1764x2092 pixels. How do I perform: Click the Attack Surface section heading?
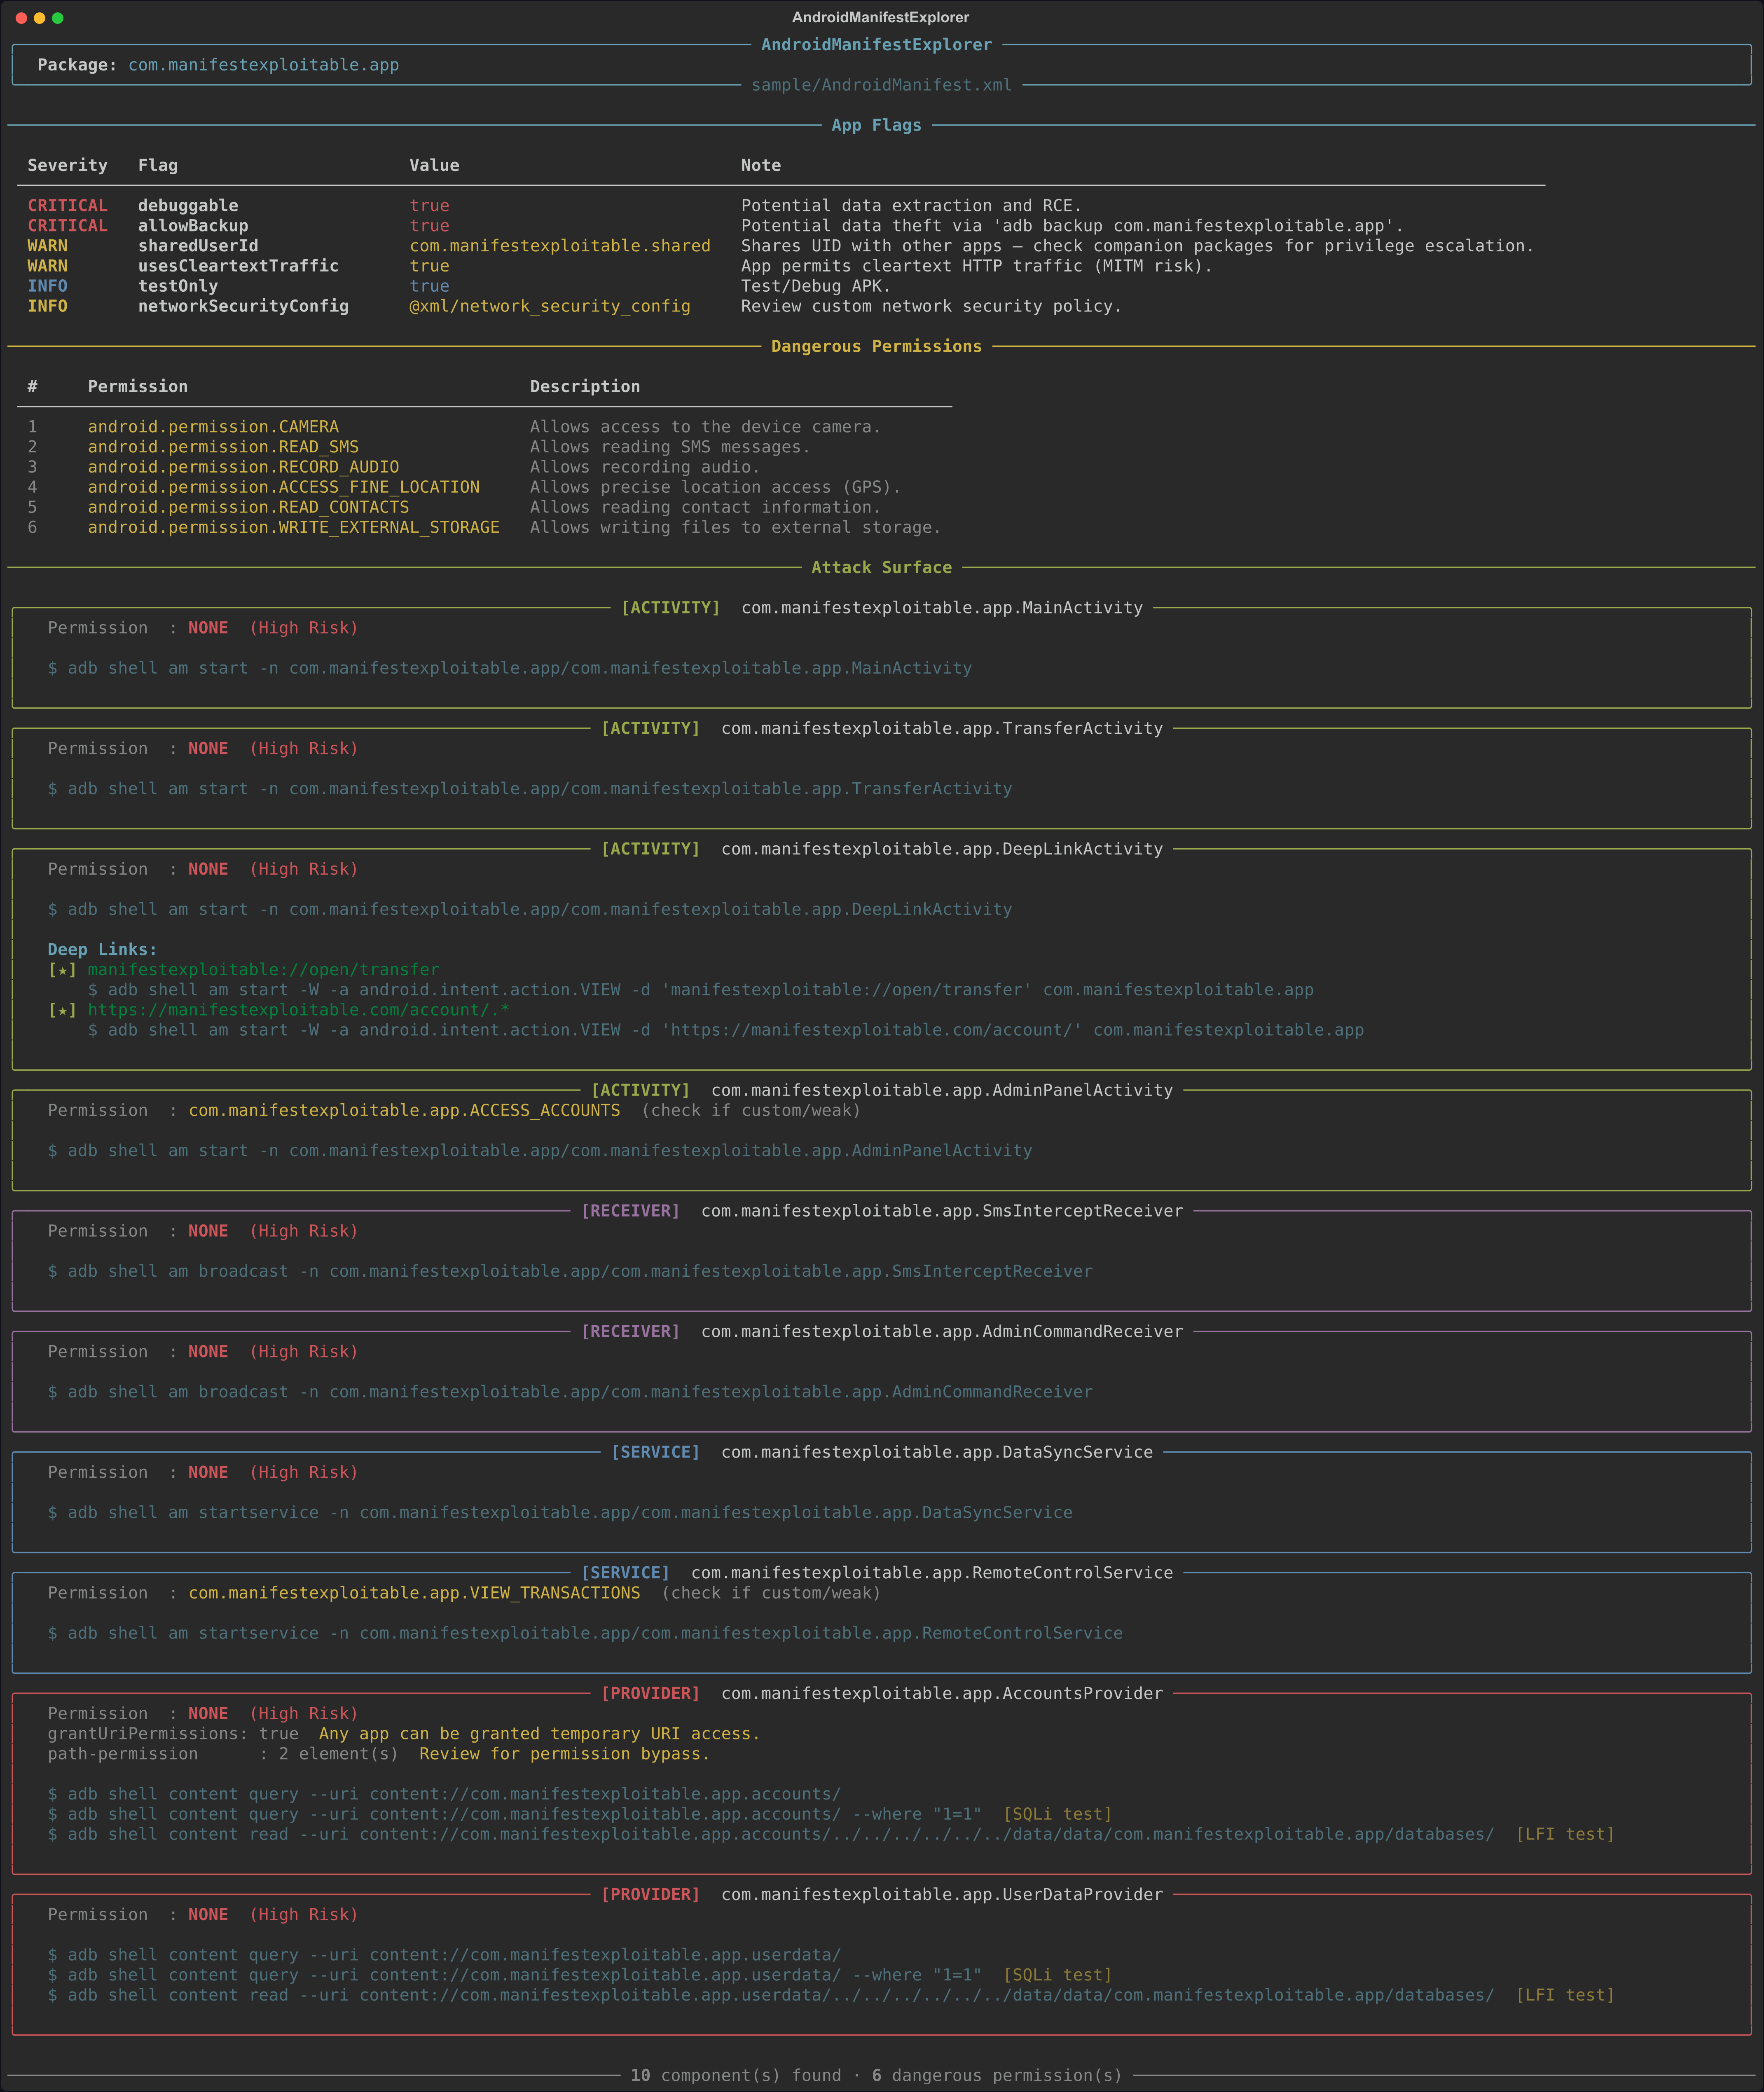(881, 567)
